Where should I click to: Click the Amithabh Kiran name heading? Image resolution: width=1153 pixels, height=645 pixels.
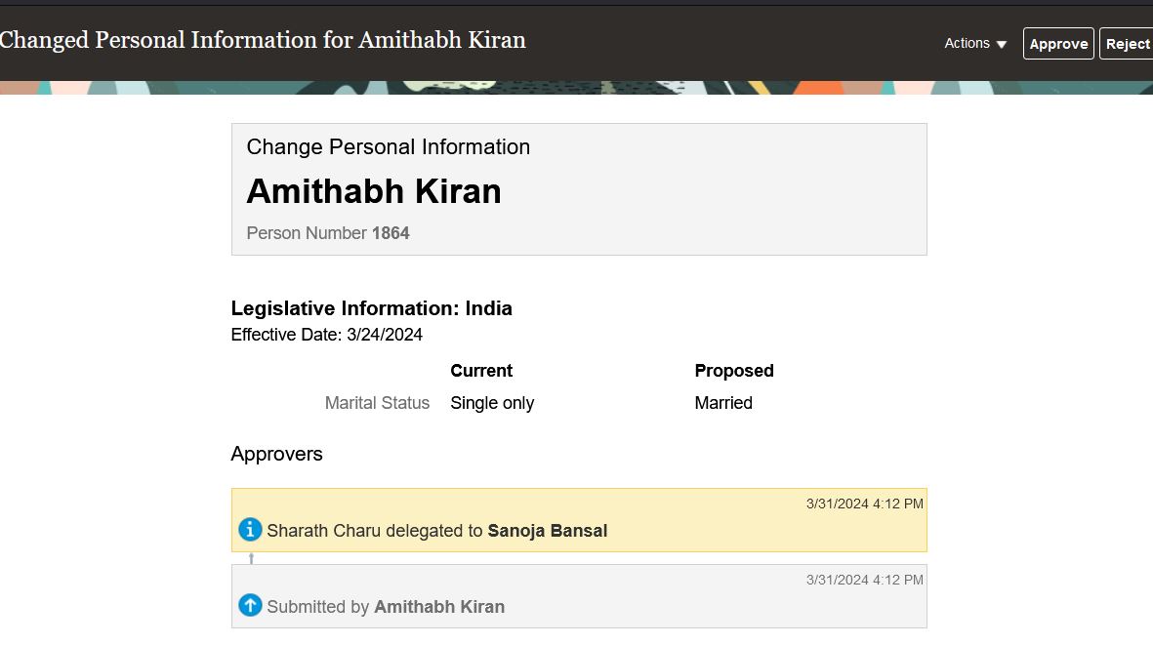(x=374, y=191)
